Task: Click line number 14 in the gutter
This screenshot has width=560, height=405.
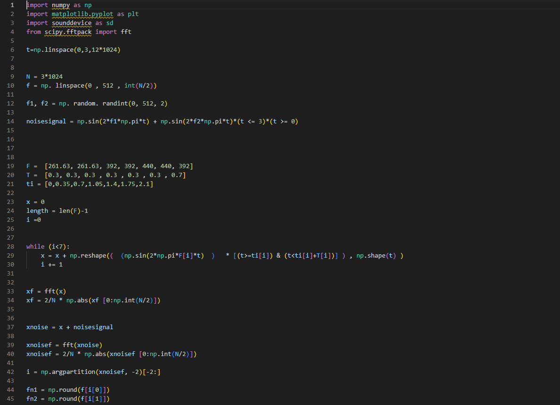Action: [10, 121]
